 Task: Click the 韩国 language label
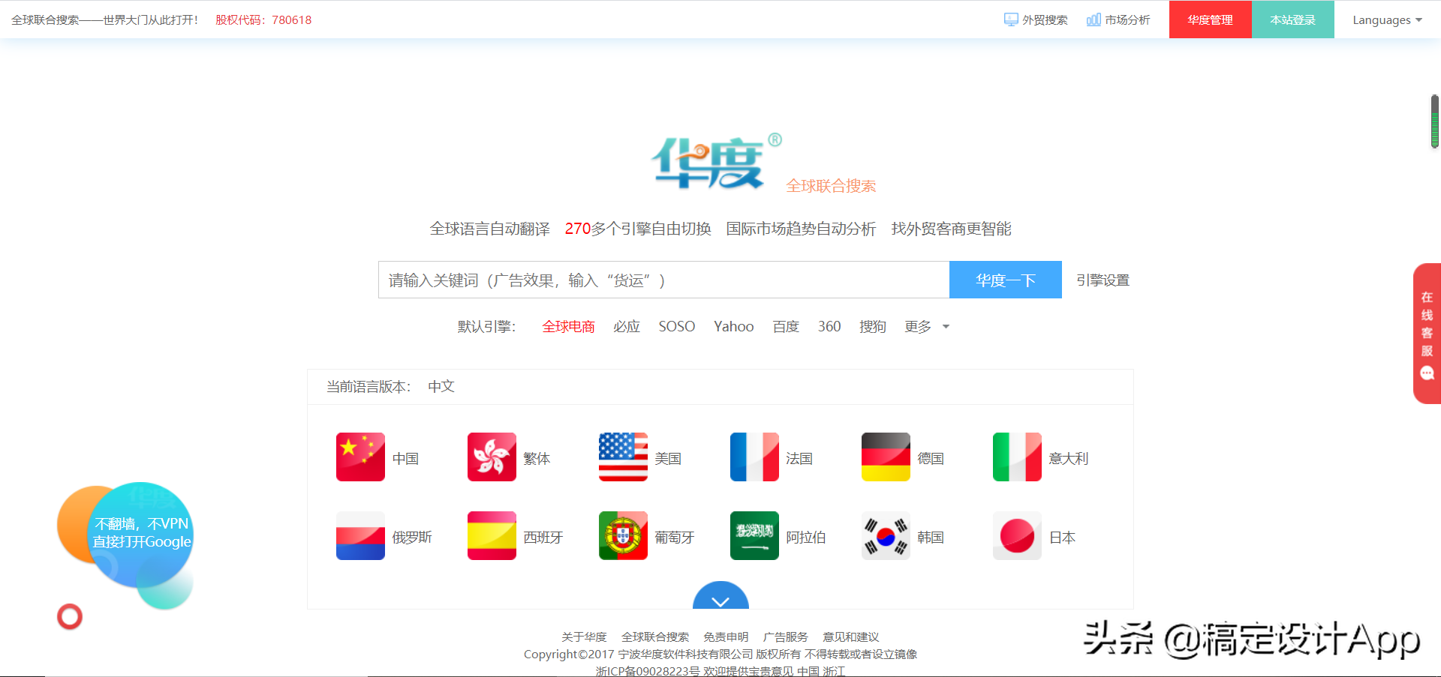coord(931,537)
